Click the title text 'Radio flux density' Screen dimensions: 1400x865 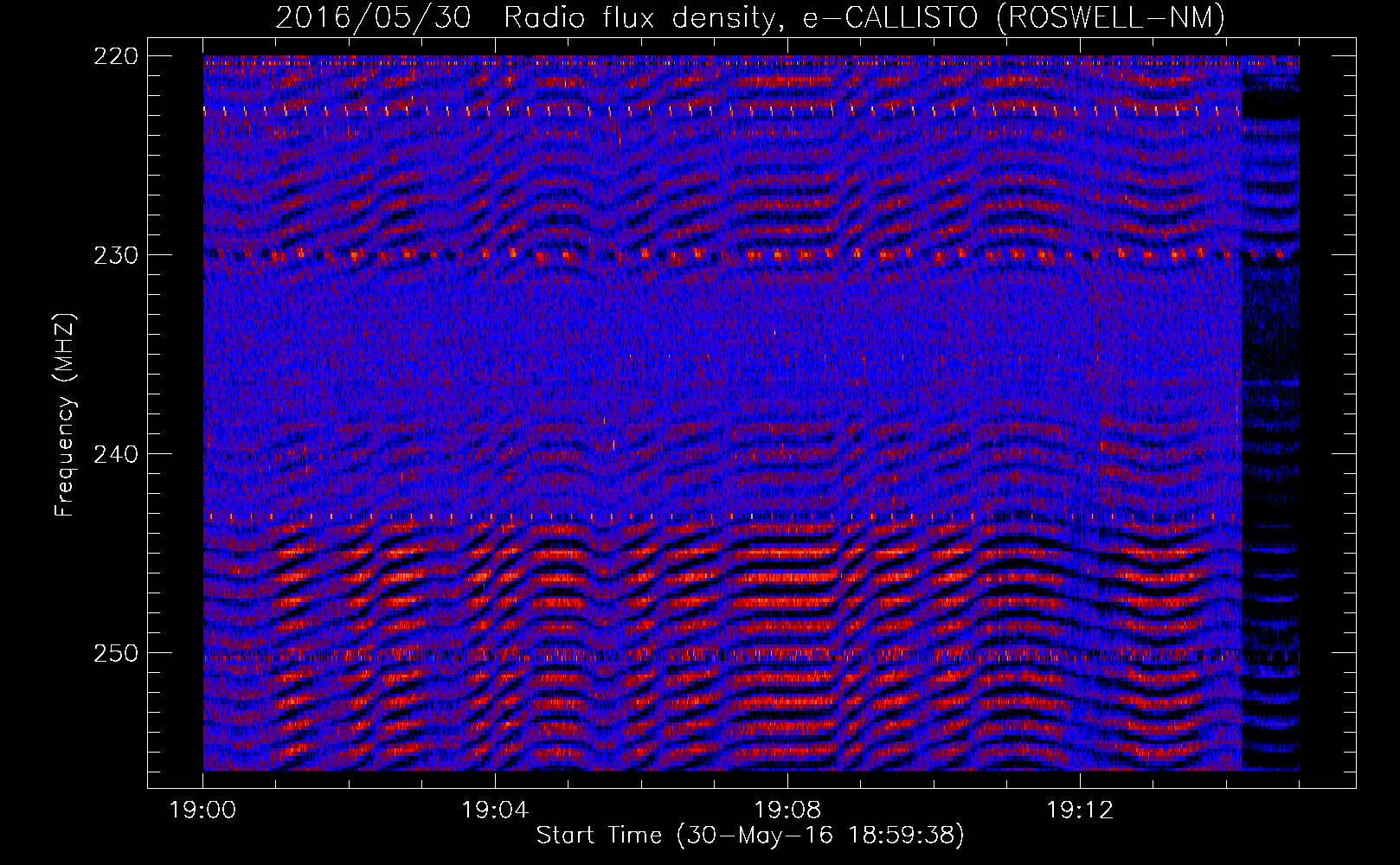[645, 16]
